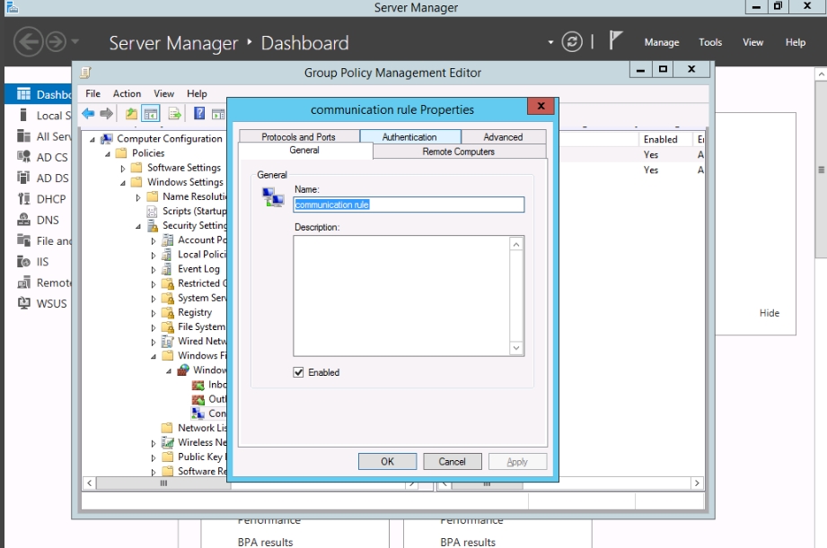Uncheck the Enabled checkbox in rule properties

tap(298, 372)
